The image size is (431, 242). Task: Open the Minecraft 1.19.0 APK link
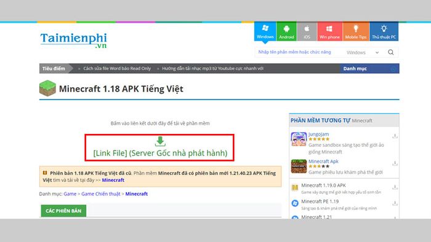click(x=323, y=185)
